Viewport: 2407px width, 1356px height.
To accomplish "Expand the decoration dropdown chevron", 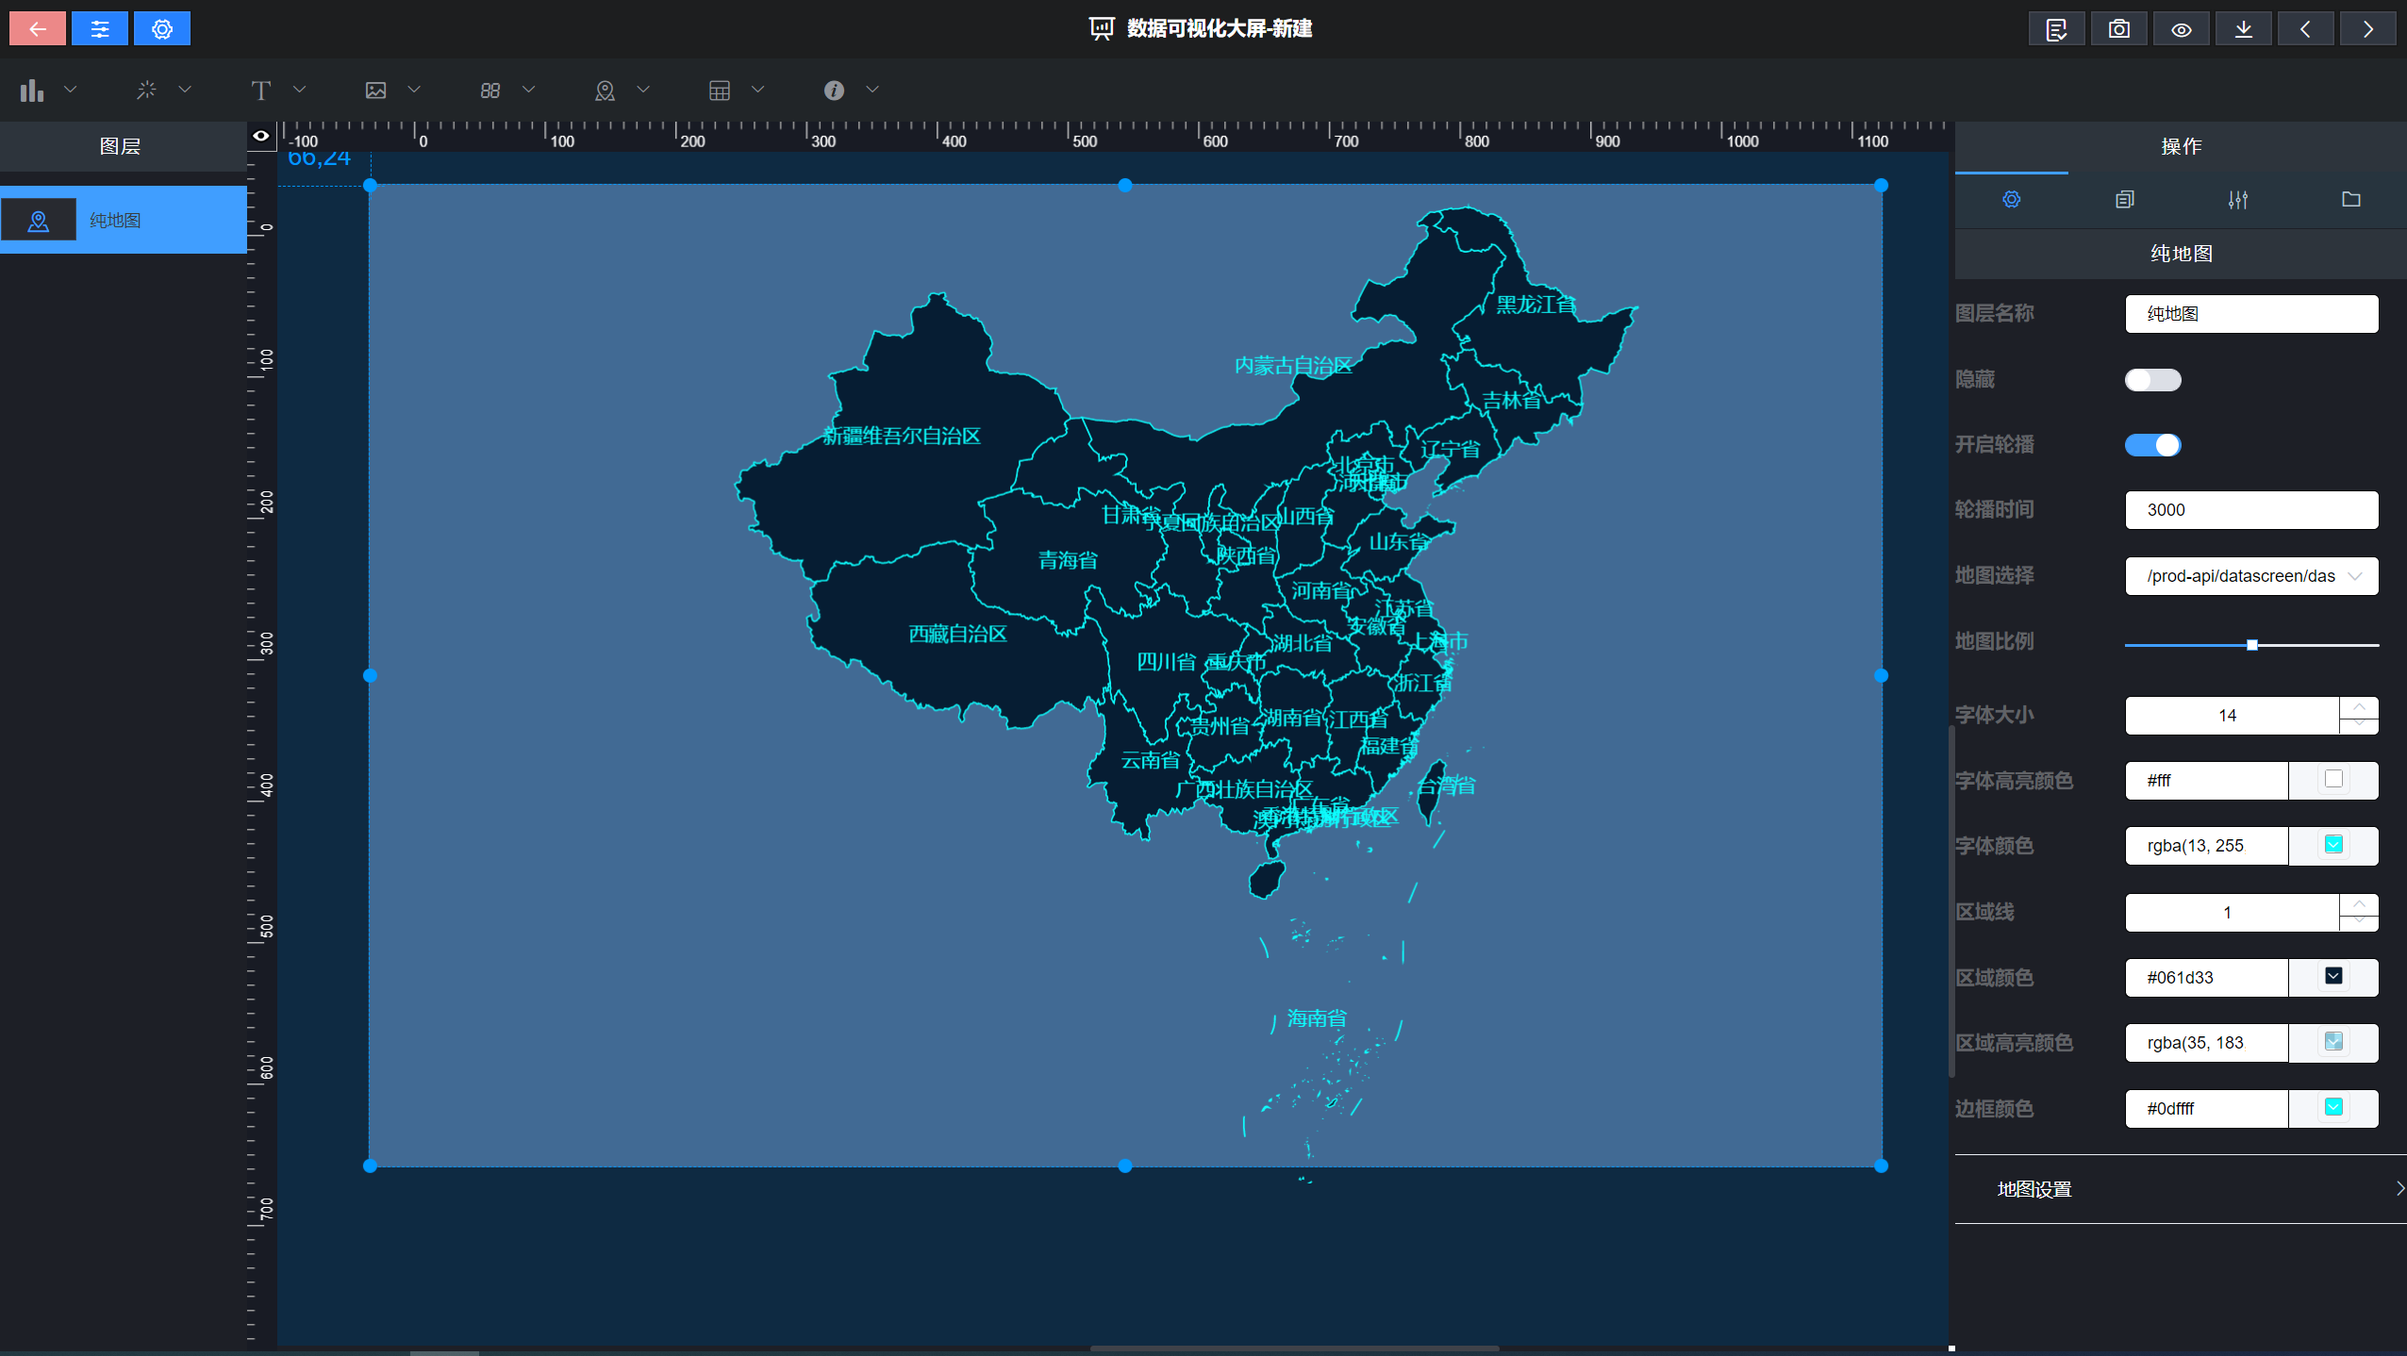I will (x=185, y=90).
